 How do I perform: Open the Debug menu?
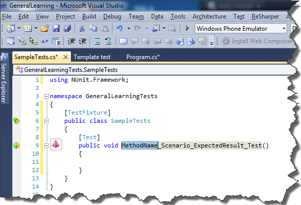point(112,17)
